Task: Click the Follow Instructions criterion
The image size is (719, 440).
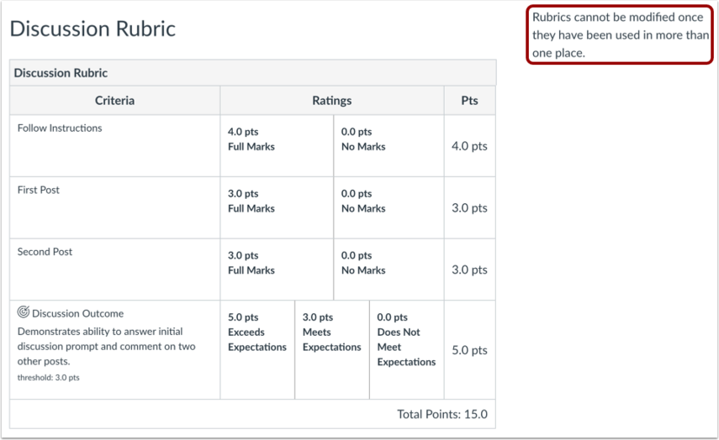Action: 60,128
